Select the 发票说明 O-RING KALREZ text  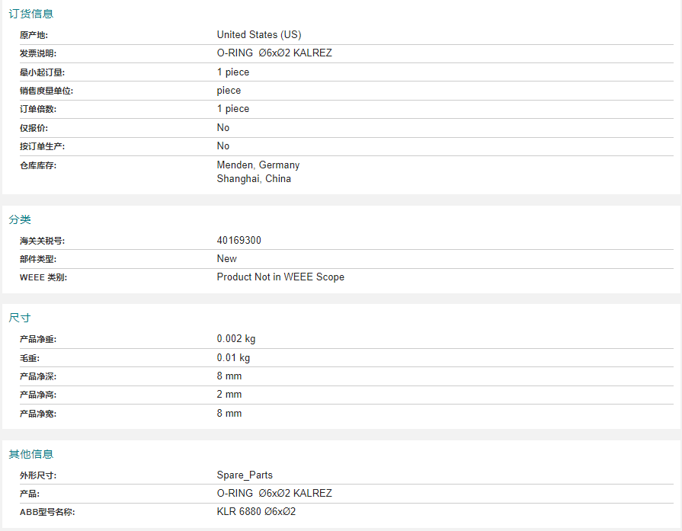pyautogui.click(x=274, y=53)
